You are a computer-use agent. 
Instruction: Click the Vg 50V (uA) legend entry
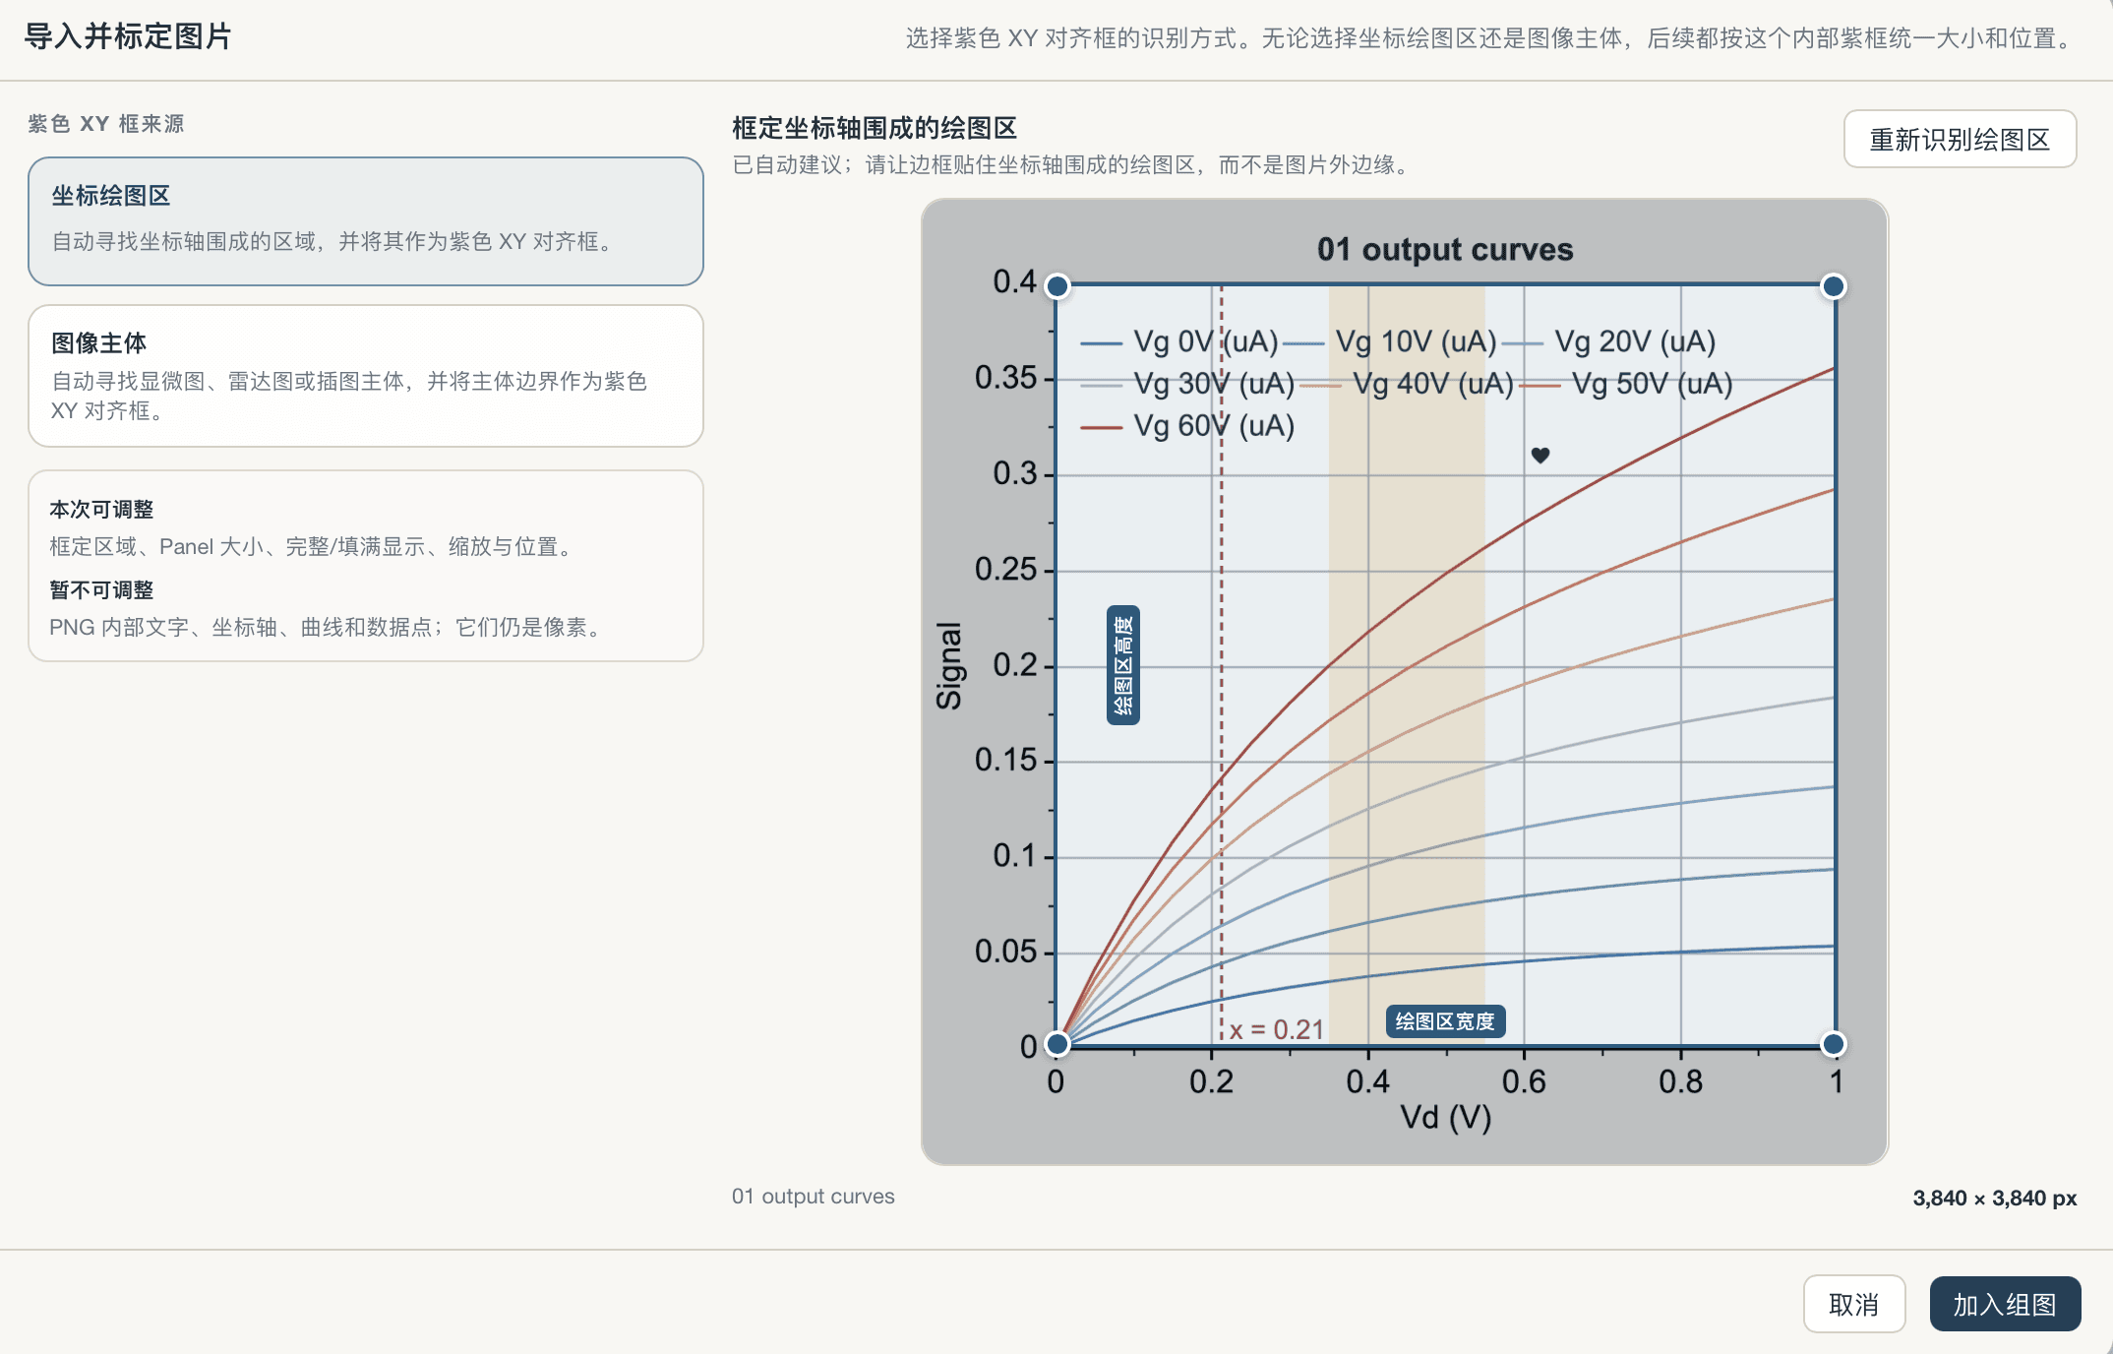click(x=1626, y=383)
